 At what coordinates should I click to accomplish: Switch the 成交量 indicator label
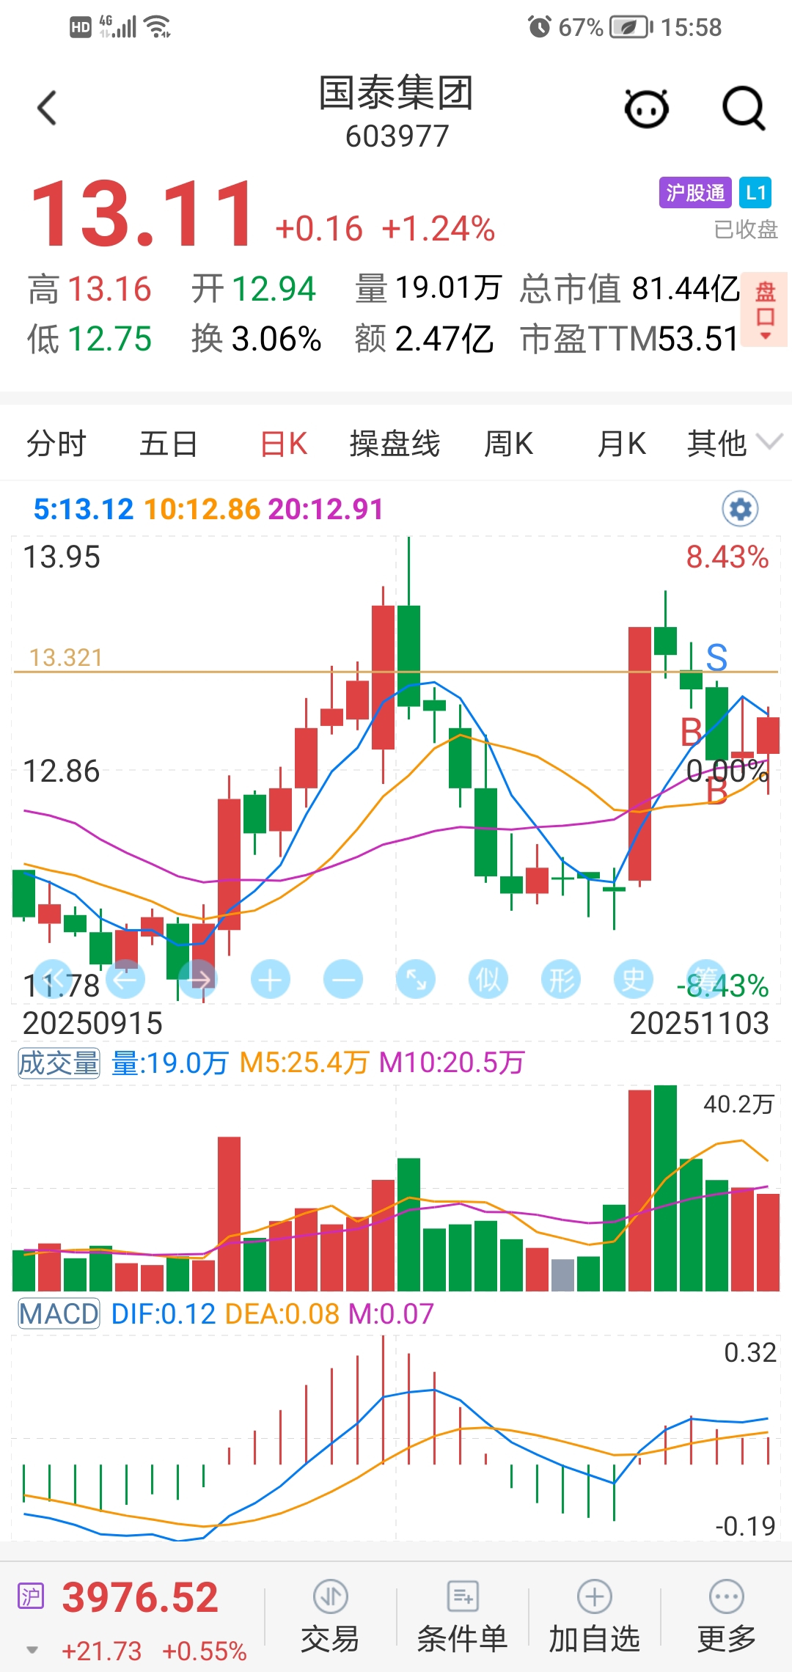pos(59,1063)
